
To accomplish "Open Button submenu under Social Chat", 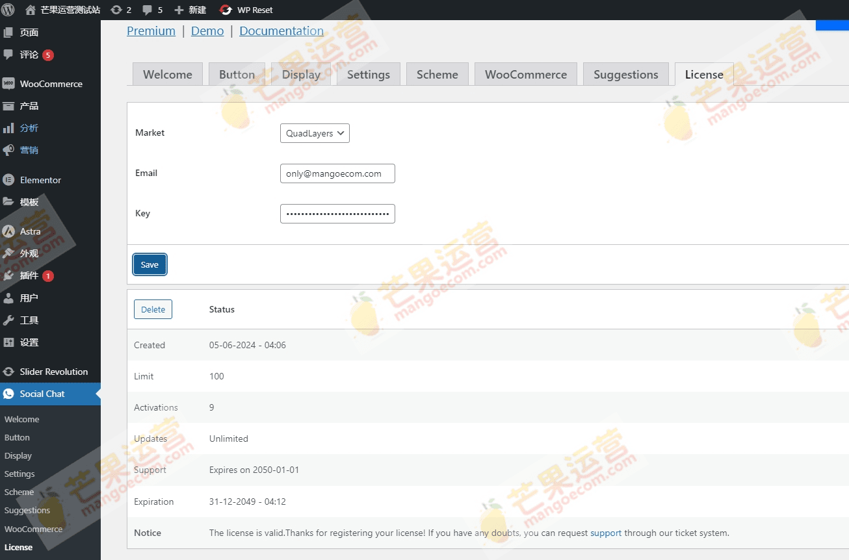I will (17, 437).
